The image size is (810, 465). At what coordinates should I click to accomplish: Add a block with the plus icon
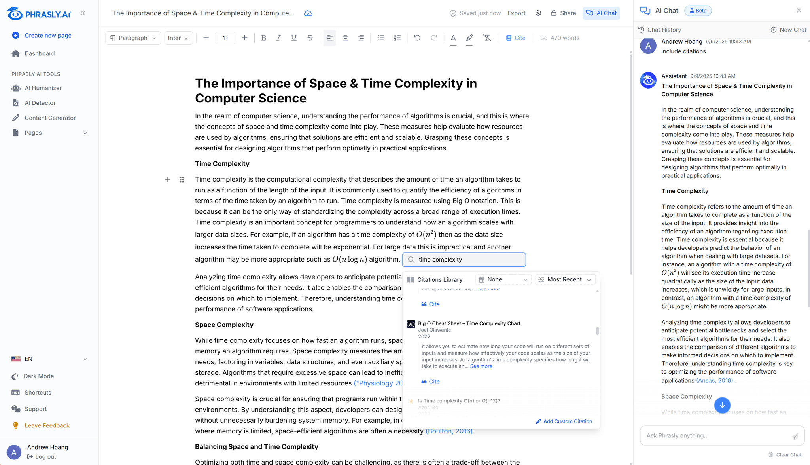[167, 180]
